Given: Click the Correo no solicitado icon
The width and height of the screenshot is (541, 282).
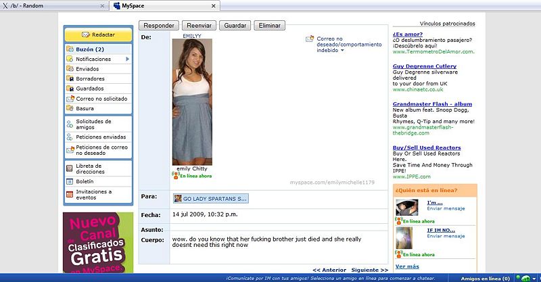Looking at the screenshot, I should pyautogui.click(x=70, y=99).
